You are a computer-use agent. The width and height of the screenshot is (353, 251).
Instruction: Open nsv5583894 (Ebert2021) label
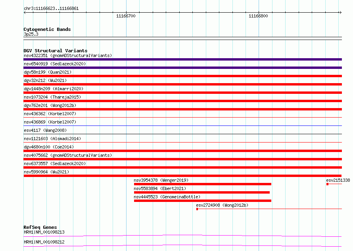tap(160, 188)
